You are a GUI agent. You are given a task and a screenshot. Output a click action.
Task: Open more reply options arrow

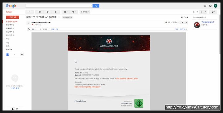click(186, 23)
